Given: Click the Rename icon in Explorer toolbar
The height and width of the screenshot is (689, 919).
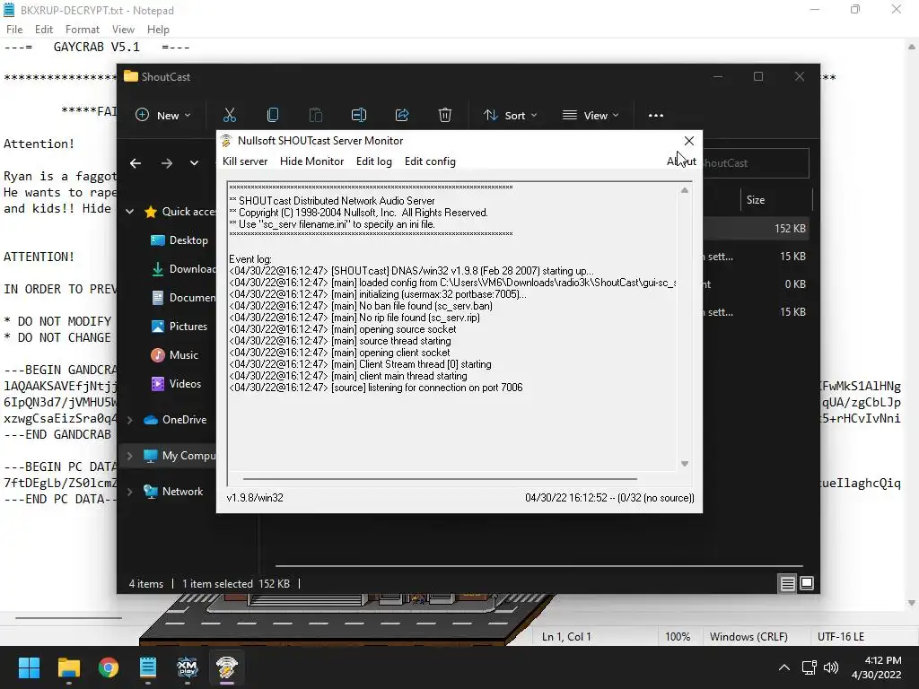Looking at the screenshot, I should [359, 116].
